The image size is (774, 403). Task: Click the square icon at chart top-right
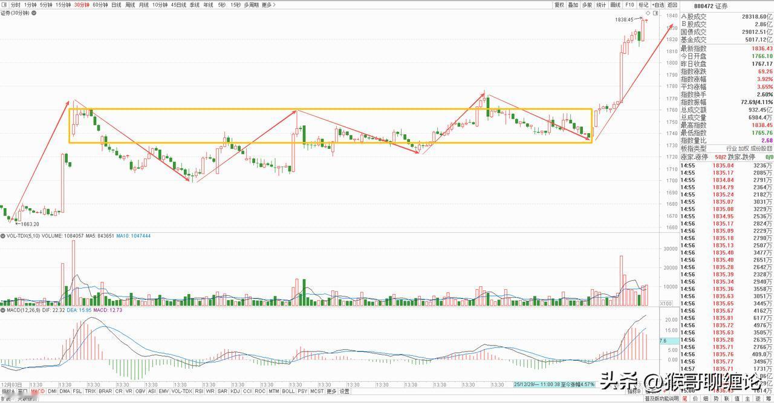pos(655,13)
